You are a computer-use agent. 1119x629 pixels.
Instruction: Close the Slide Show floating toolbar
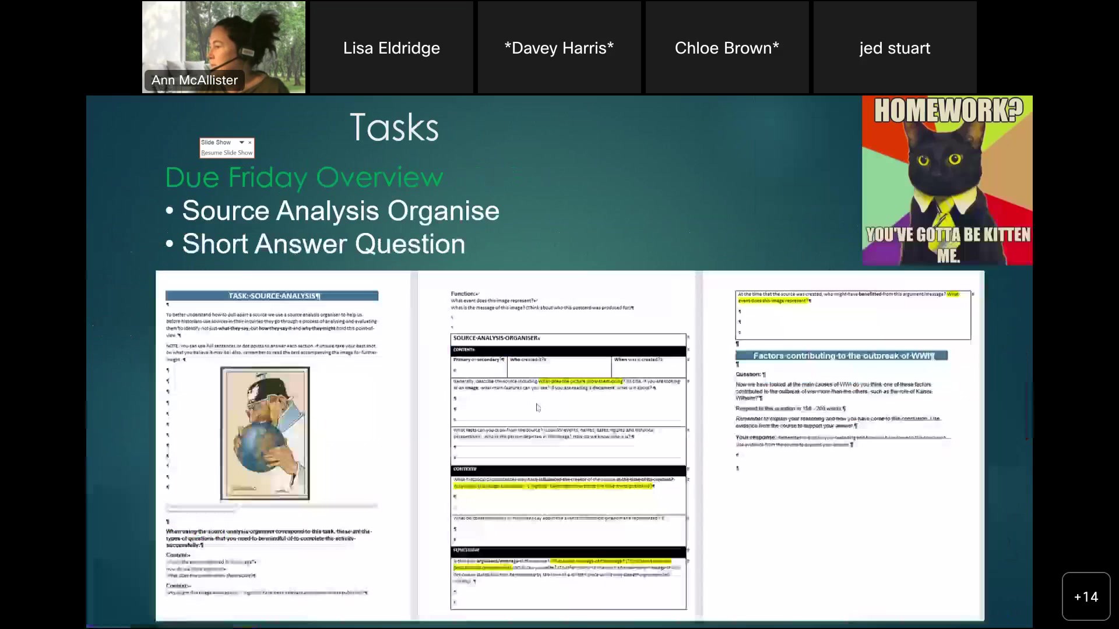249,142
